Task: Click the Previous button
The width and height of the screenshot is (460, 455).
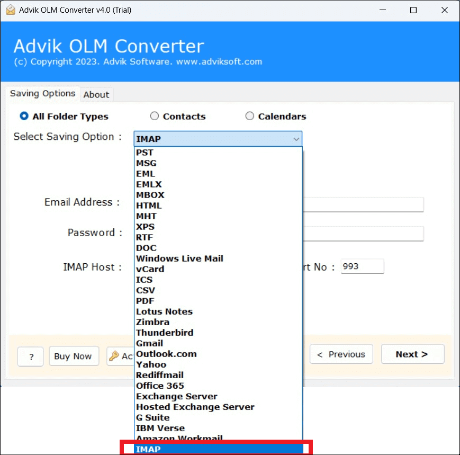Action: [341, 354]
